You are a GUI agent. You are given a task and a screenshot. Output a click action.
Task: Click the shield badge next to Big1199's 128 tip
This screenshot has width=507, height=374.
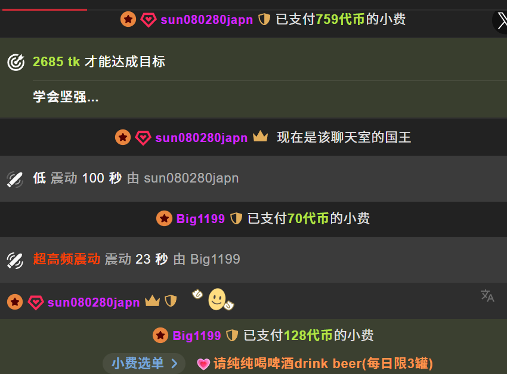click(232, 335)
